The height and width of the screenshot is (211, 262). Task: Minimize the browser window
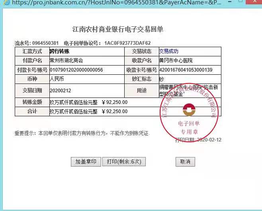(x=230, y=2)
